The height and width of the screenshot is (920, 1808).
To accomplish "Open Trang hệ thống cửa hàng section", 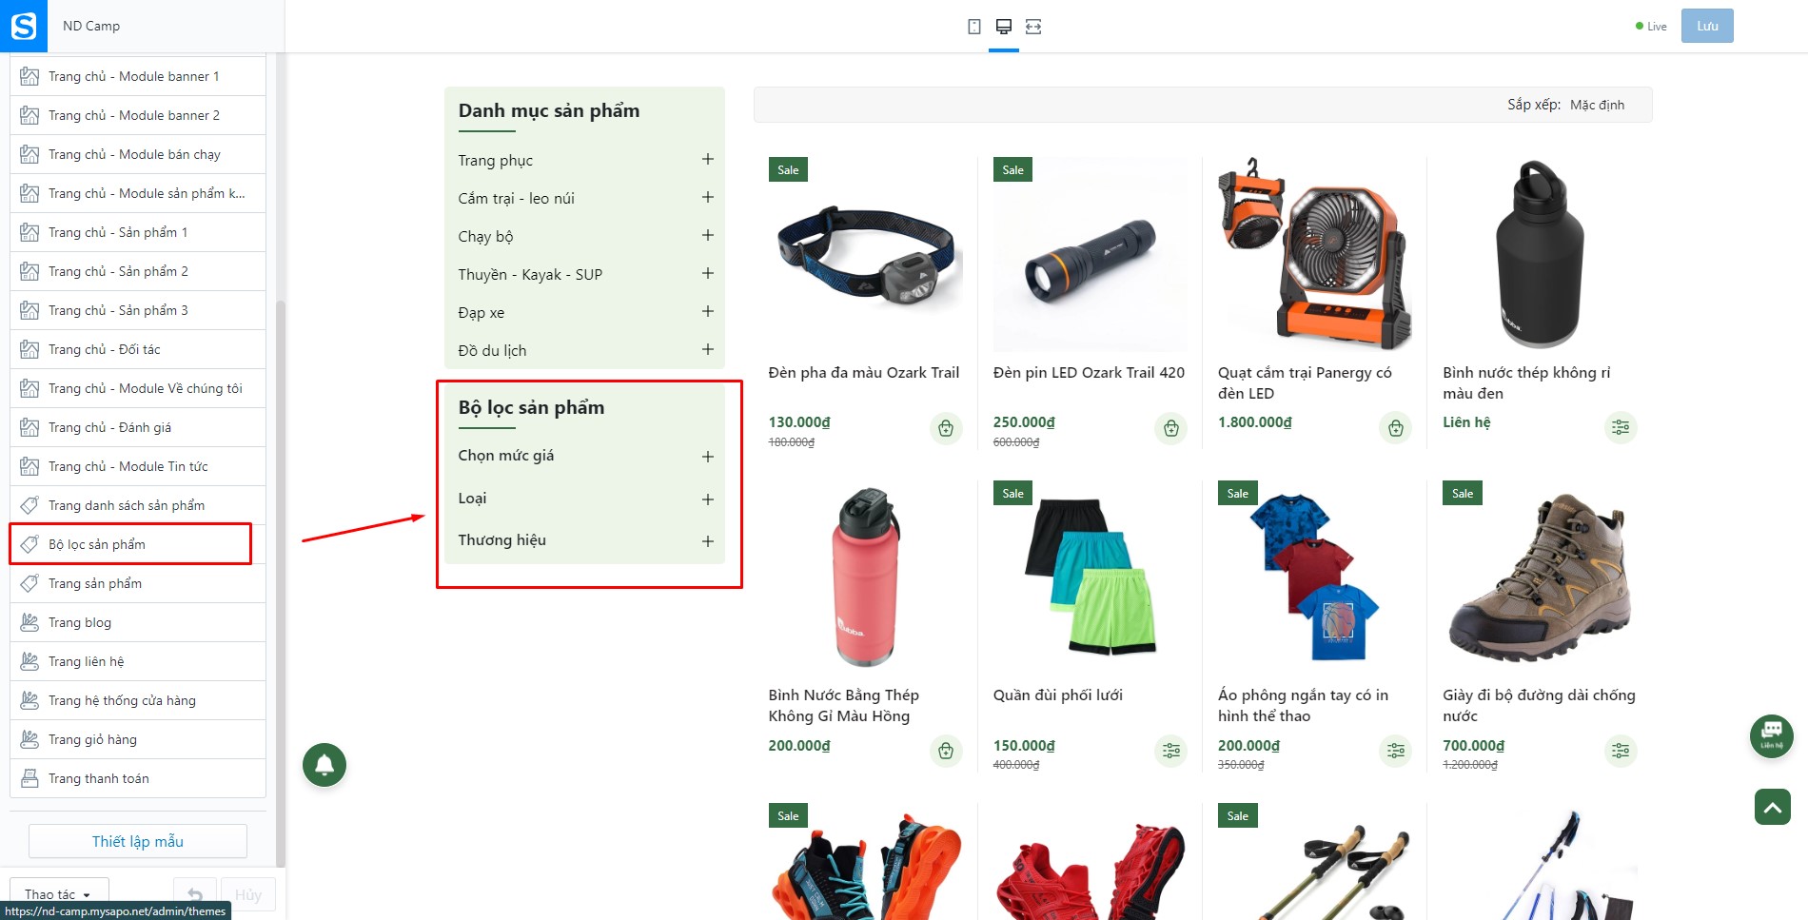I will coord(138,700).
